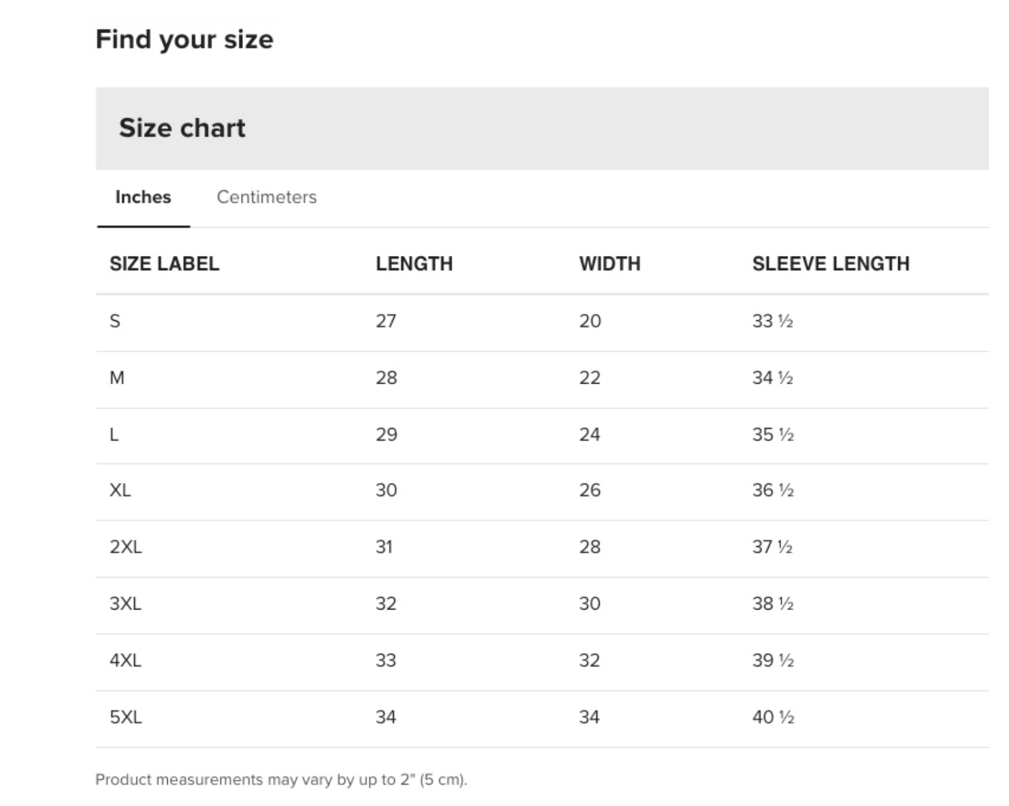Select the 2XL size row label
1009x806 pixels.
[126, 547]
